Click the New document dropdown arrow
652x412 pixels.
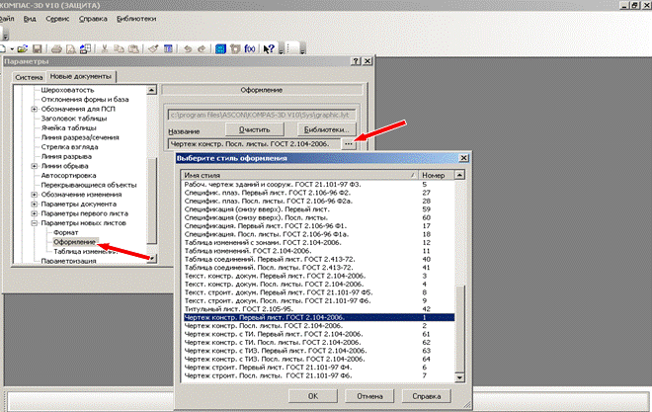[12, 49]
